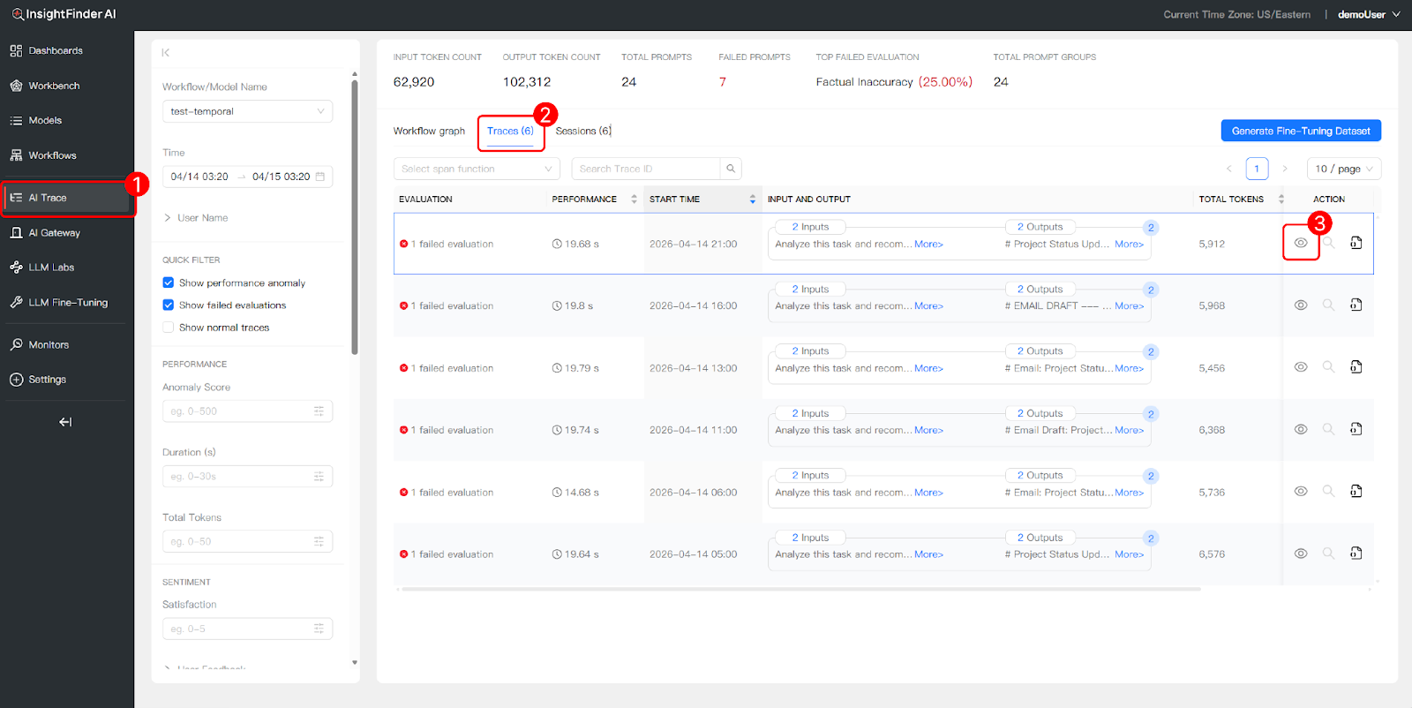Switch to the Sessions (6) tab
This screenshot has height=708, width=1412.
583,132
